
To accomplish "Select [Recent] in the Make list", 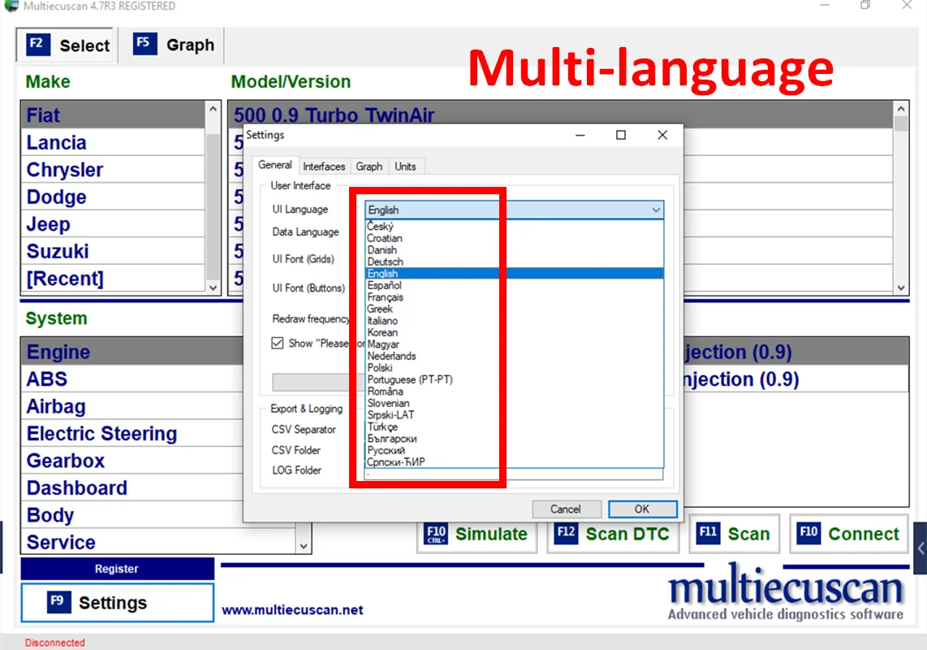I will click(x=113, y=278).
